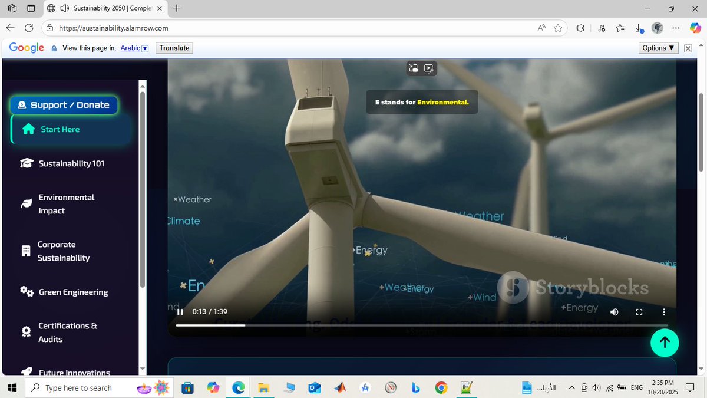Open the Windows Start menu

(x=11, y=387)
